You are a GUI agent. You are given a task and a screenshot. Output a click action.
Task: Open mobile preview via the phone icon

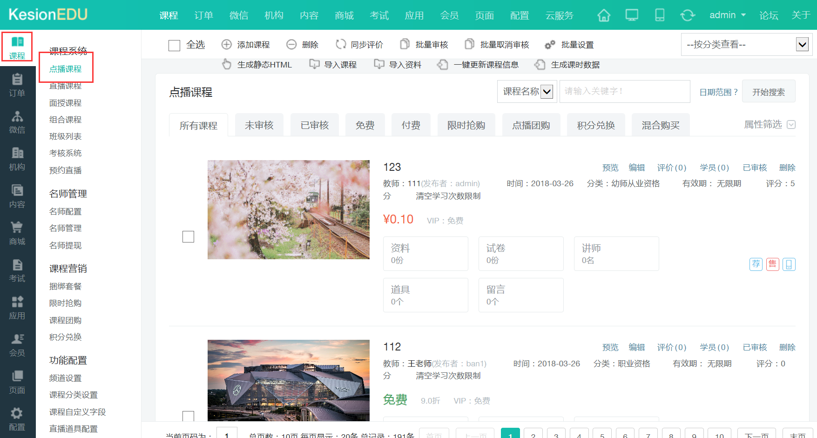(x=660, y=15)
